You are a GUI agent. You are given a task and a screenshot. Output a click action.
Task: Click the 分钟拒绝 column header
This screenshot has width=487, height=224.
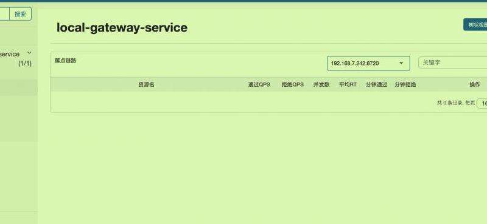405,84
